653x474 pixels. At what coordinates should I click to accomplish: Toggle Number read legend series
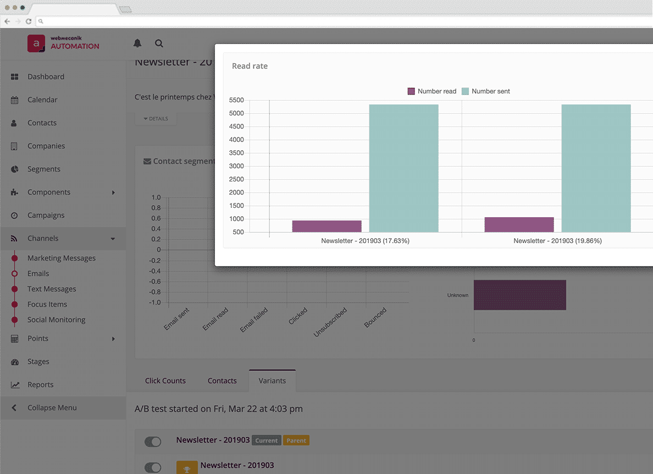pos(432,91)
